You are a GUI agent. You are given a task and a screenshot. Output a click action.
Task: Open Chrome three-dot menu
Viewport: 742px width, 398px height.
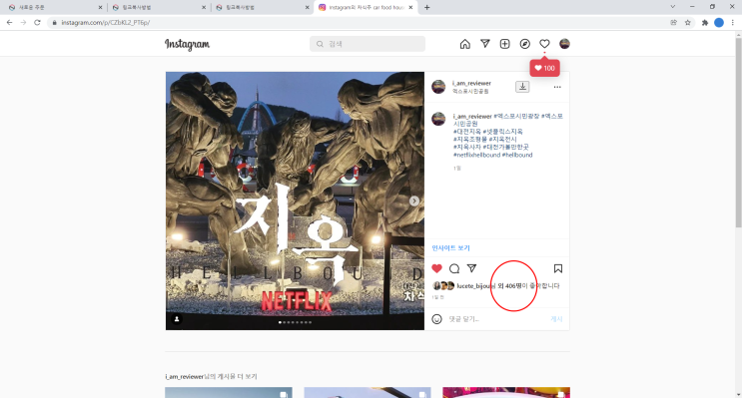(x=733, y=22)
